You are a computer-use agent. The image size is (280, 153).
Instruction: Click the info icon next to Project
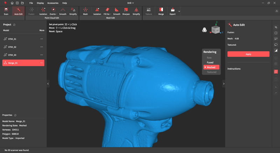14,25
